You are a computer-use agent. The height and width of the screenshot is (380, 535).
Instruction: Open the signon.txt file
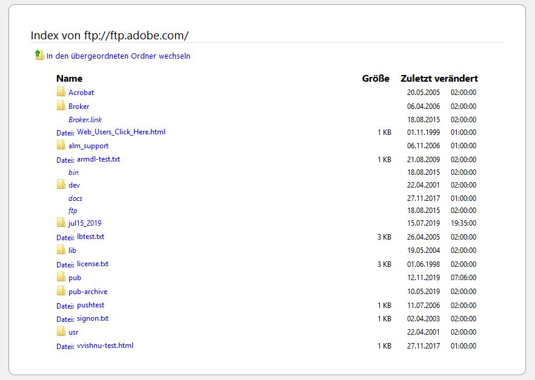coord(92,318)
